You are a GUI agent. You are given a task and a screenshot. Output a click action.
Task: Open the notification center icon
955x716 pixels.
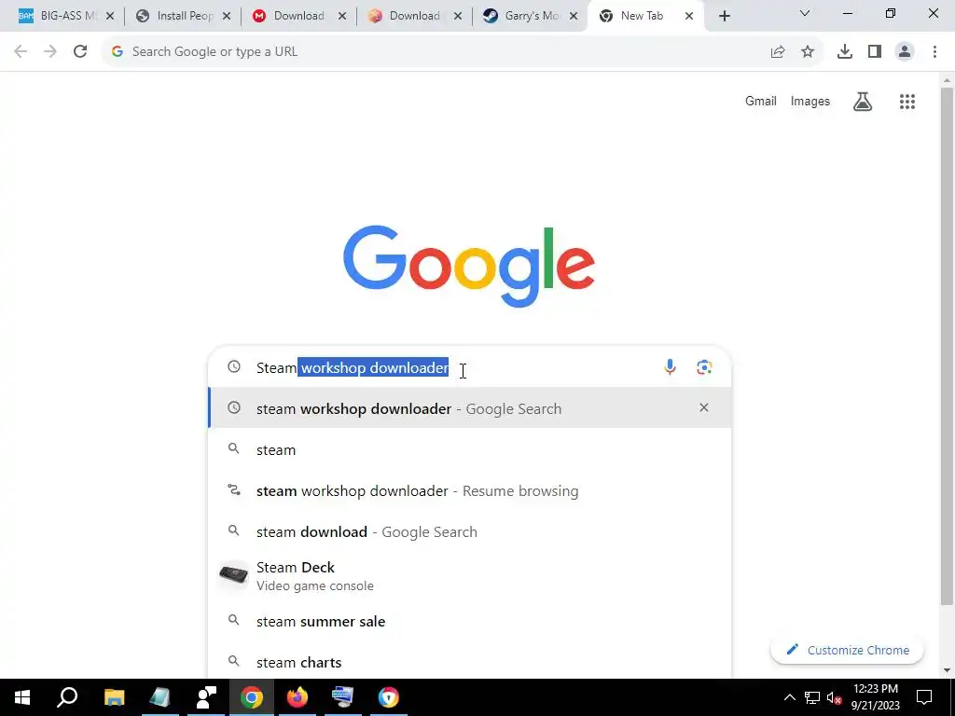[924, 697]
